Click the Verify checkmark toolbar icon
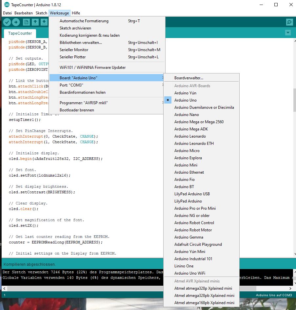This screenshot has height=310, width=296. (7, 22)
